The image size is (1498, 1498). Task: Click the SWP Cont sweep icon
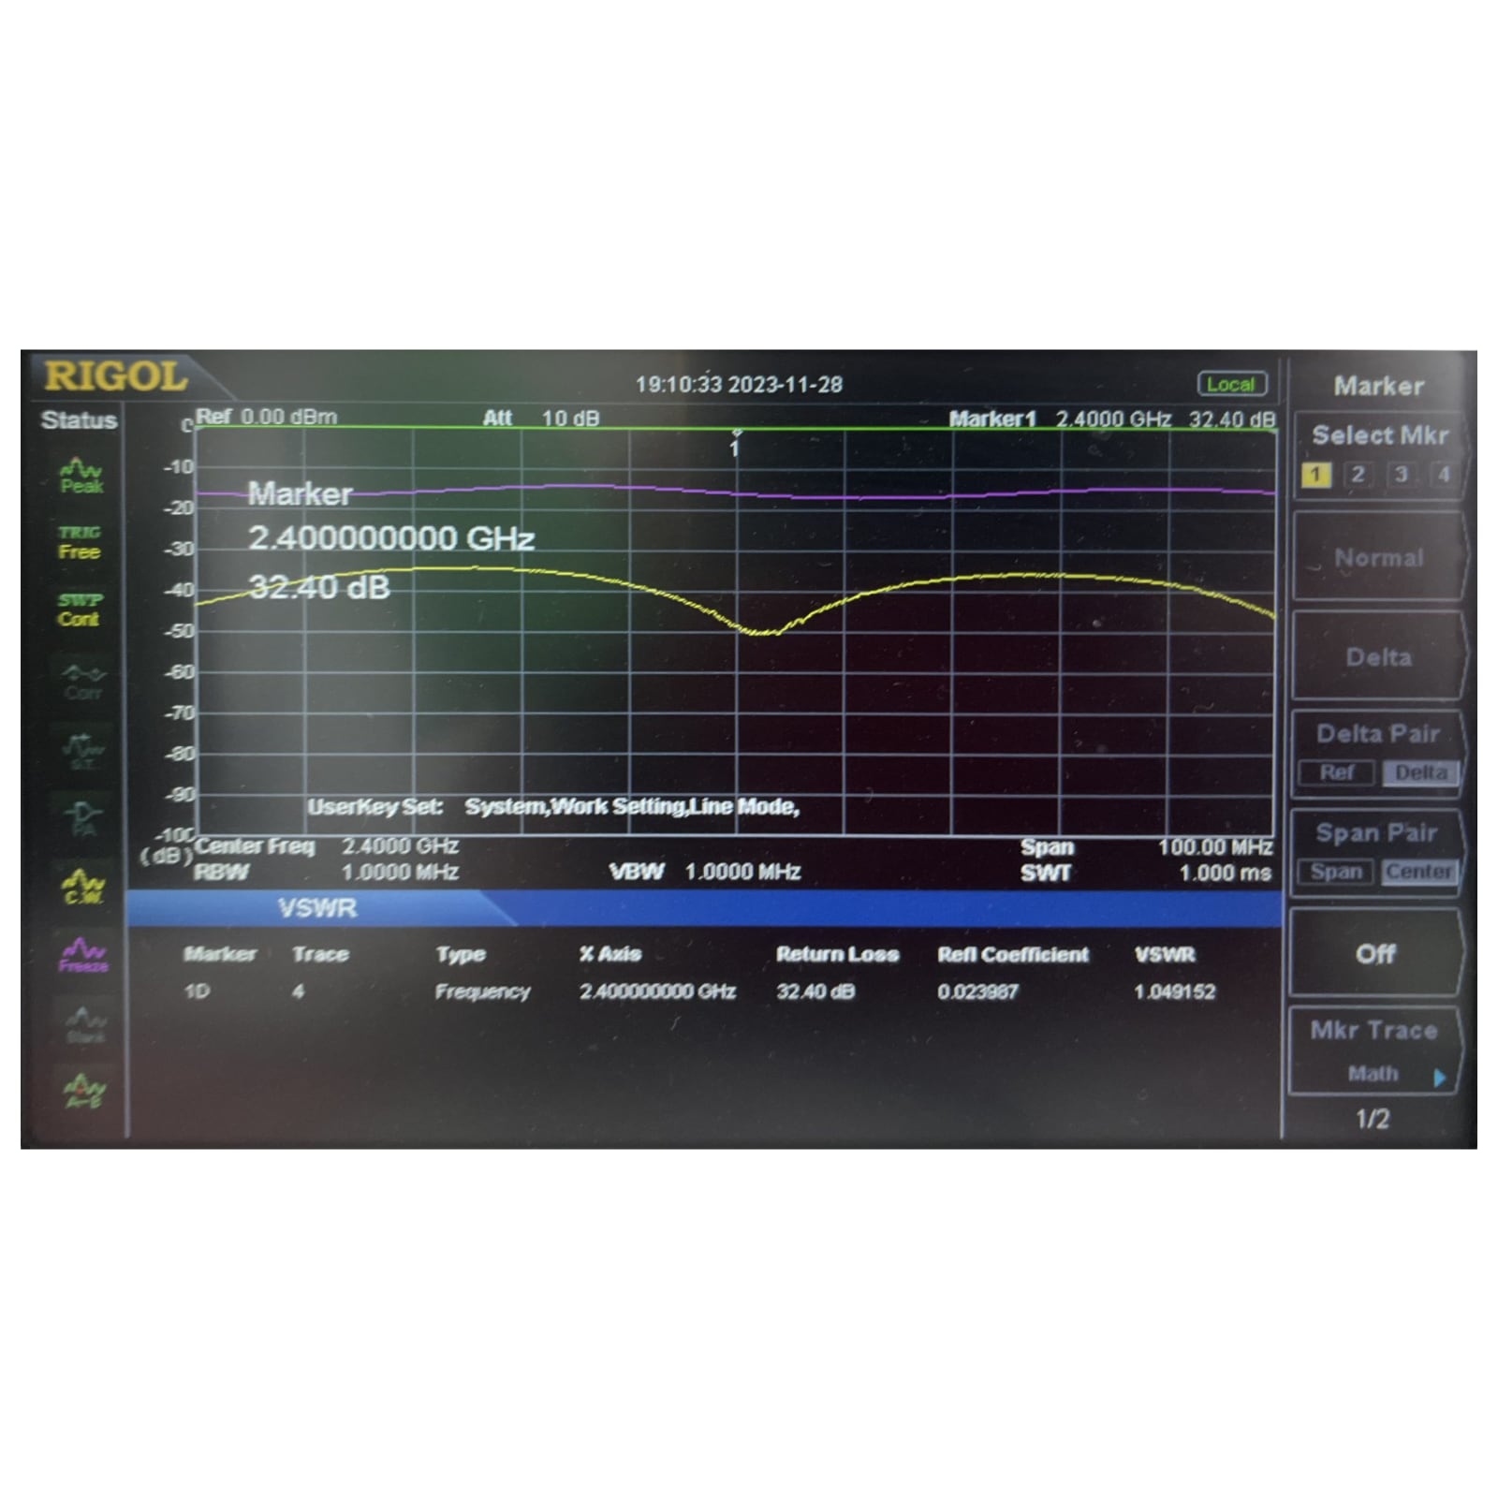coord(80,609)
